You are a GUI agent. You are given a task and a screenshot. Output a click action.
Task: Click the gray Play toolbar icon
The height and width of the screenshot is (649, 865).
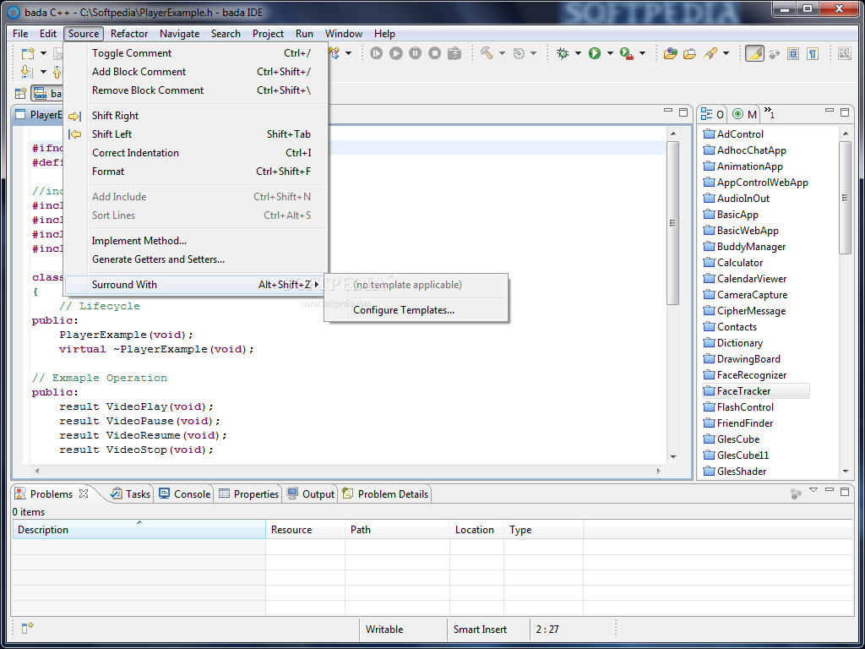pyautogui.click(x=396, y=53)
